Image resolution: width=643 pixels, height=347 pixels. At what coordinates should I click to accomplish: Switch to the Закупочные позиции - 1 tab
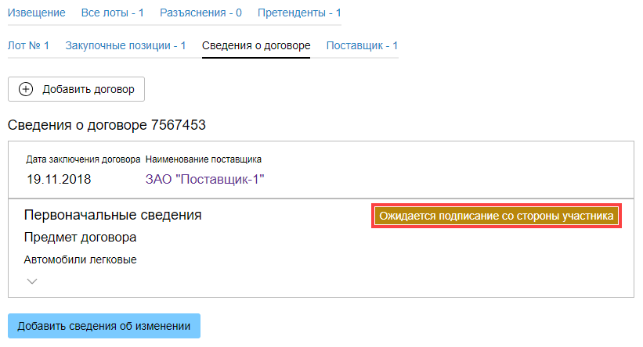click(125, 45)
